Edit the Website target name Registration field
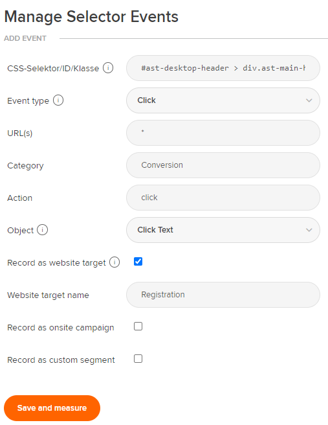 pyautogui.click(x=223, y=295)
